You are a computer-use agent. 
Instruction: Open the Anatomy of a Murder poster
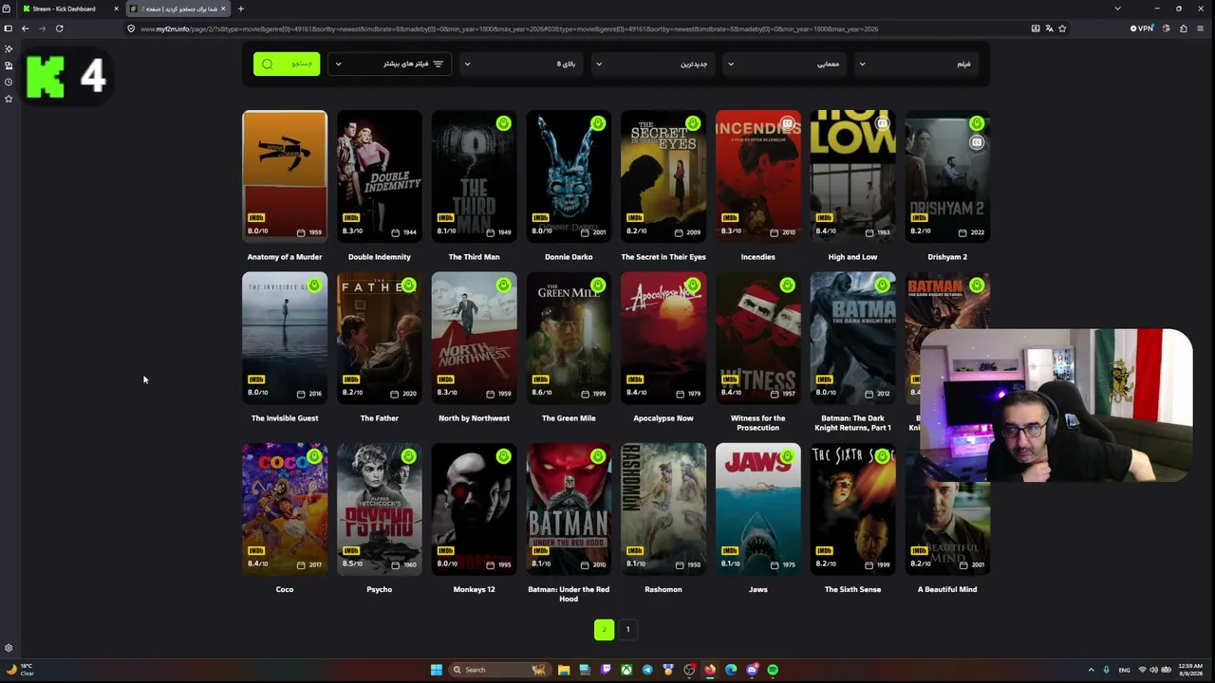[x=285, y=176]
